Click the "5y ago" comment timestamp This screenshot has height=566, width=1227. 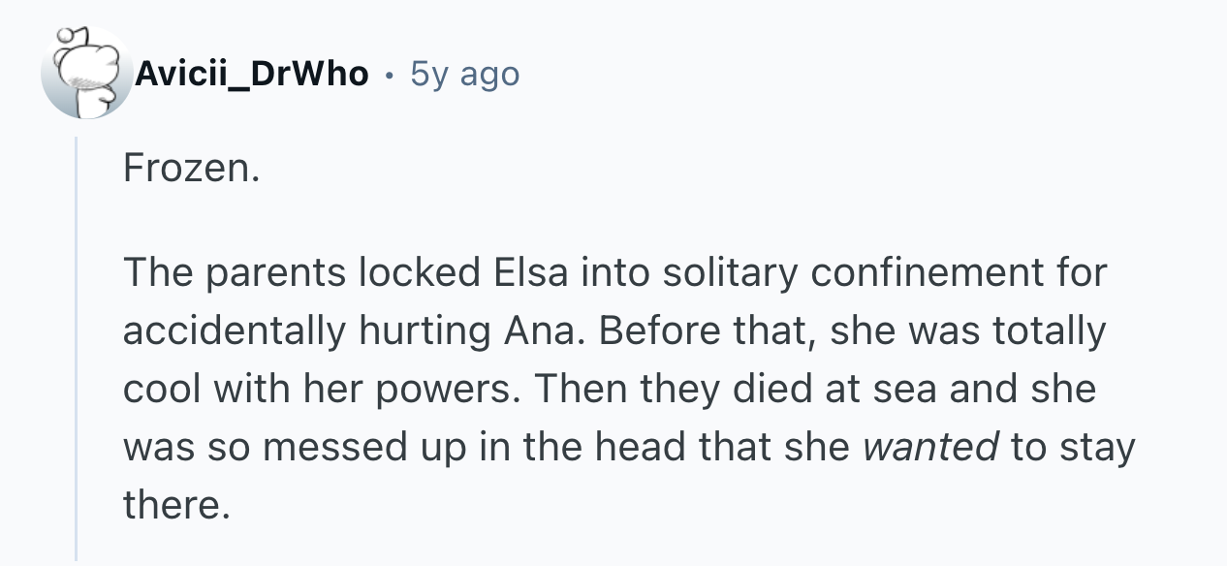click(464, 74)
